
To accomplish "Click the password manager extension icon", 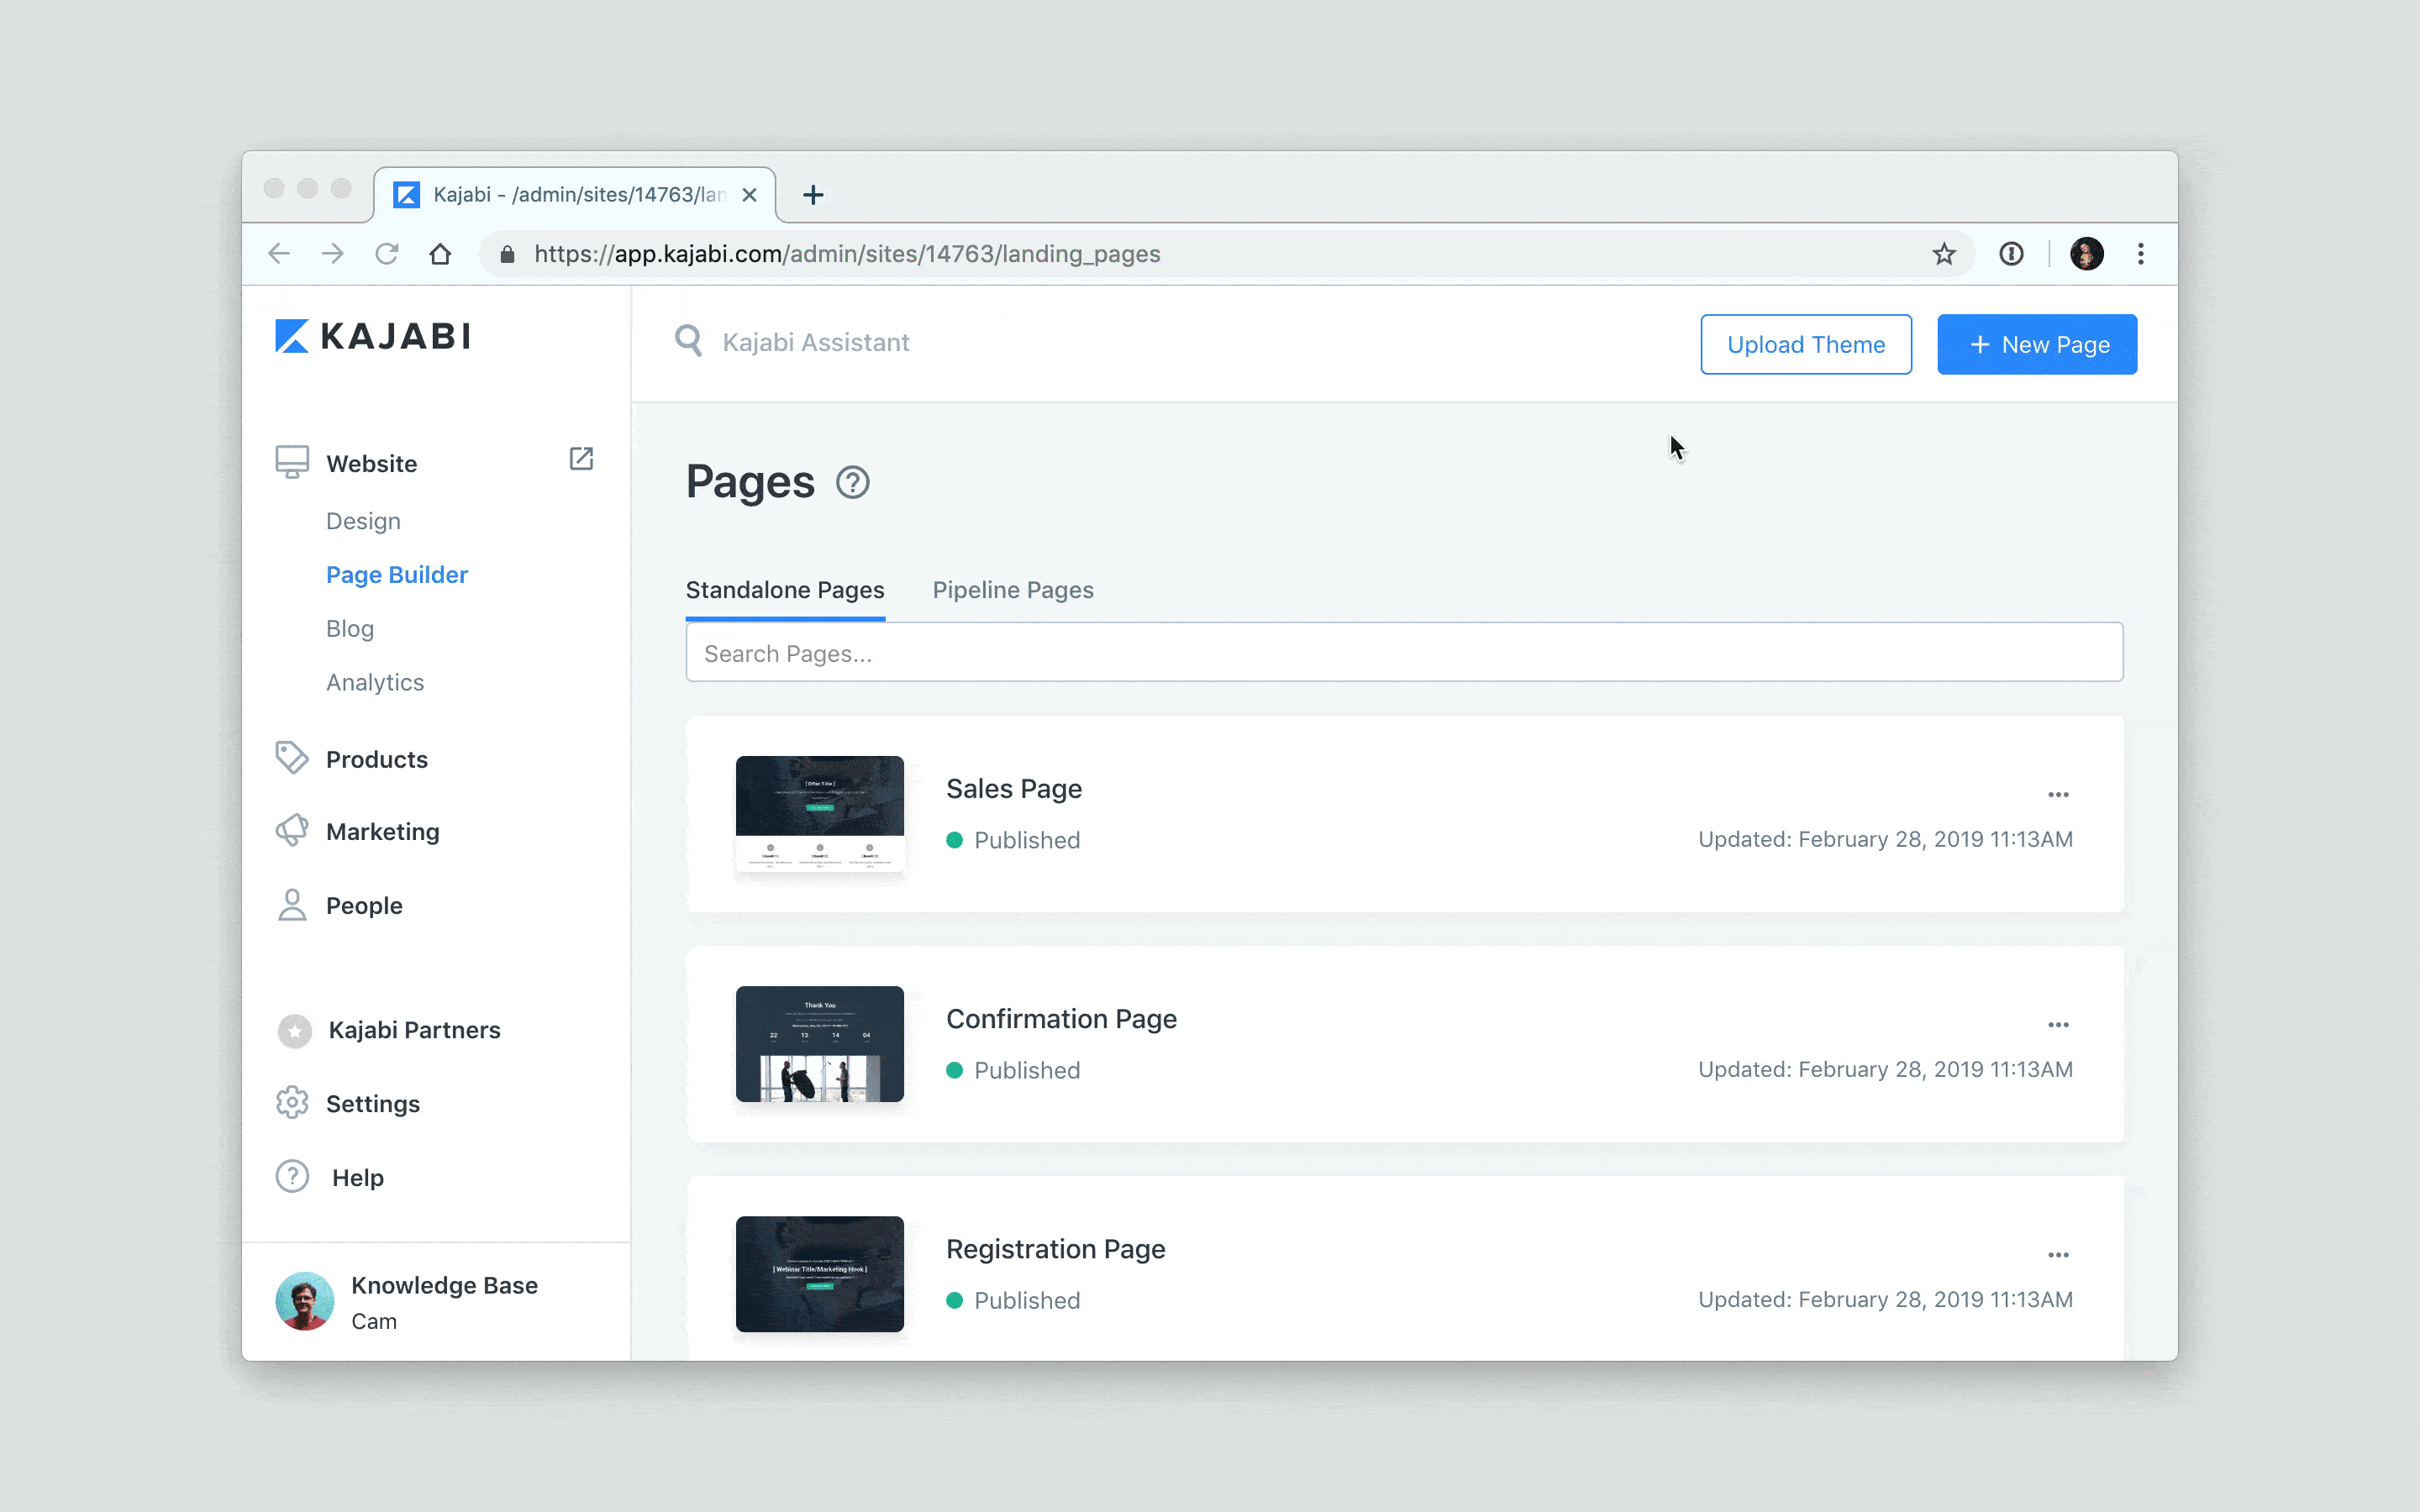I will (x=2011, y=254).
